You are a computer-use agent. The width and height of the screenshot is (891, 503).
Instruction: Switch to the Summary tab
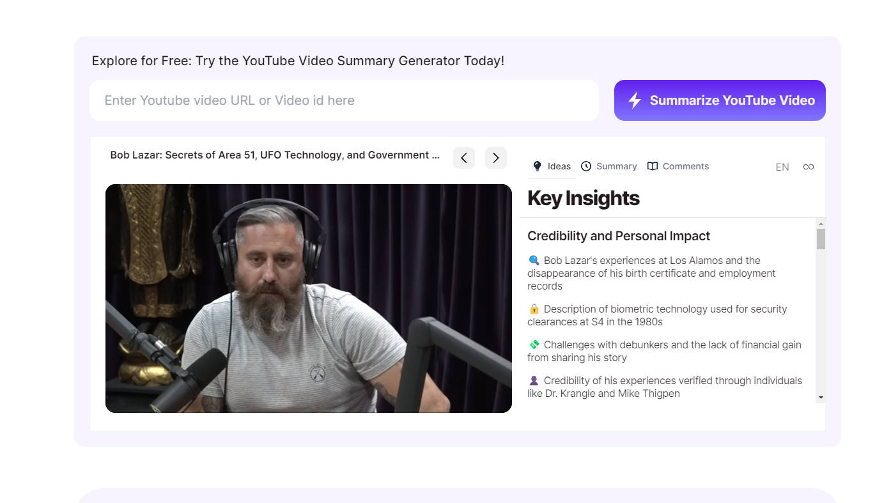(616, 166)
